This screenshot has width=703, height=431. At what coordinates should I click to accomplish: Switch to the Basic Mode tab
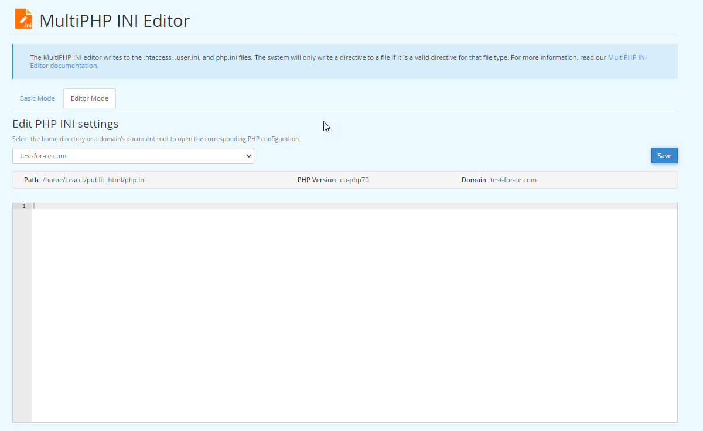pyautogui.click(x=37, y=98)
